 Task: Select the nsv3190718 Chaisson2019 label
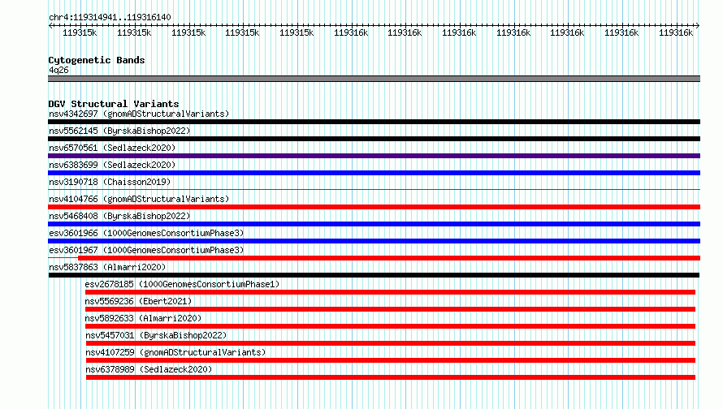tap(110, 182)
